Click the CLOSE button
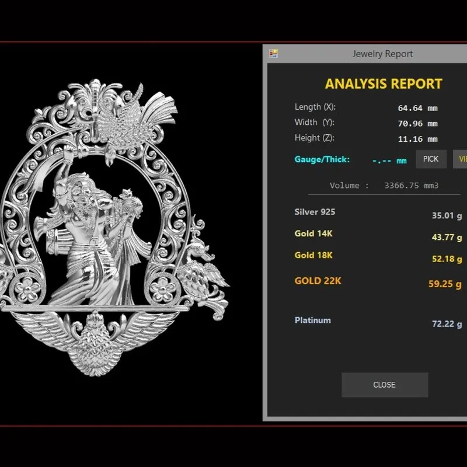The height and width of the screenshot is (467, 467). click(385, 385)
